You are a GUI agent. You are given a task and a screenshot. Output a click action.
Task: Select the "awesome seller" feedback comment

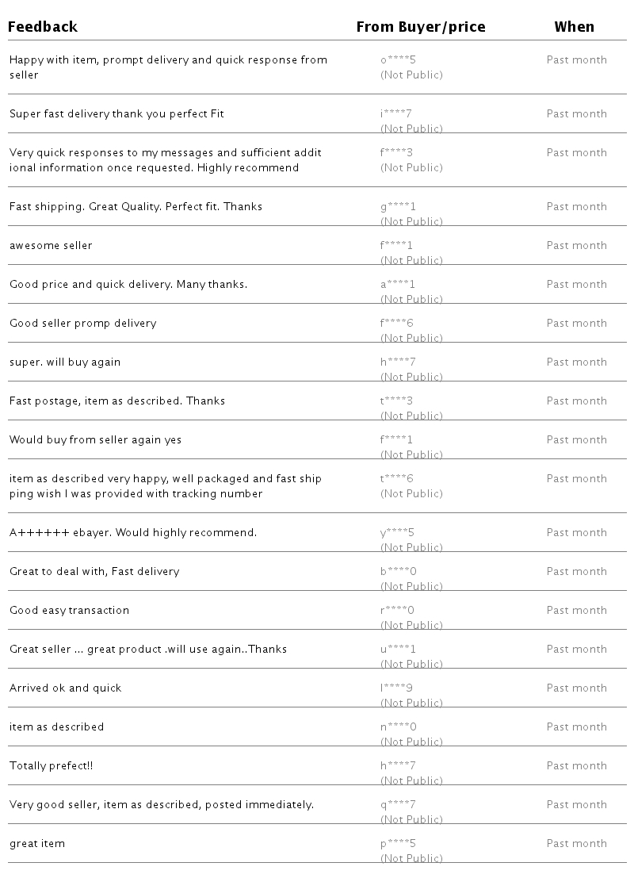point(51,246)
